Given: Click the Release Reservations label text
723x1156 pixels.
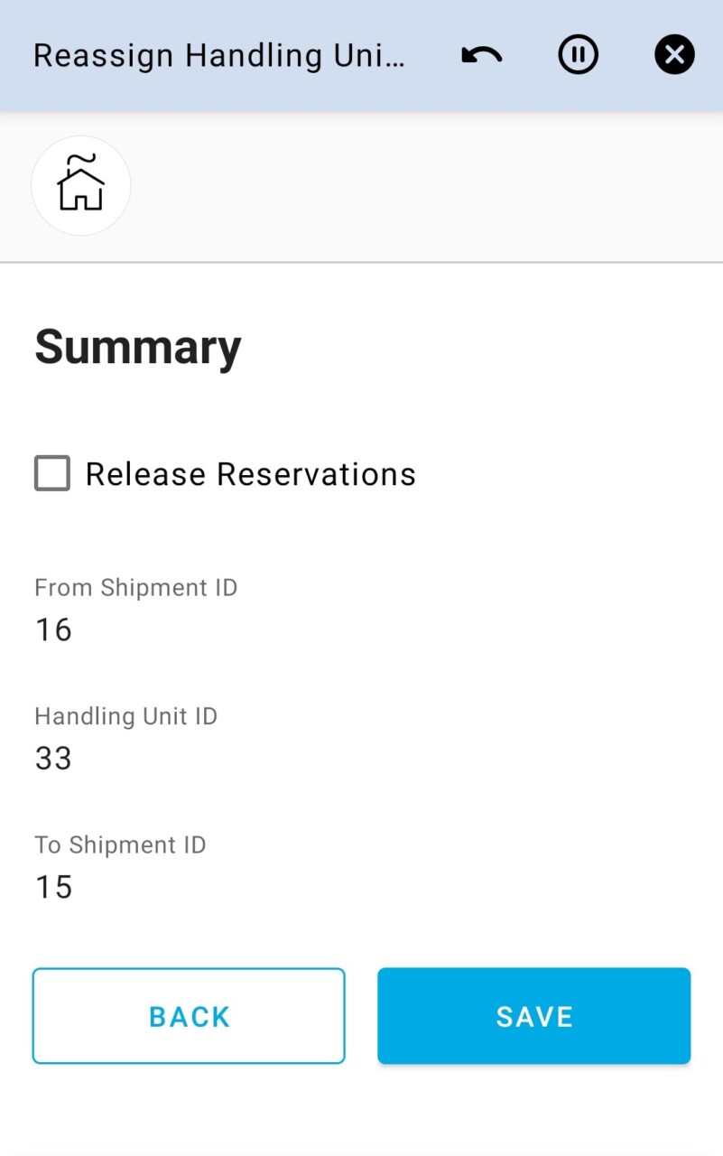Looking at the screenshot, I should [250, 474].
